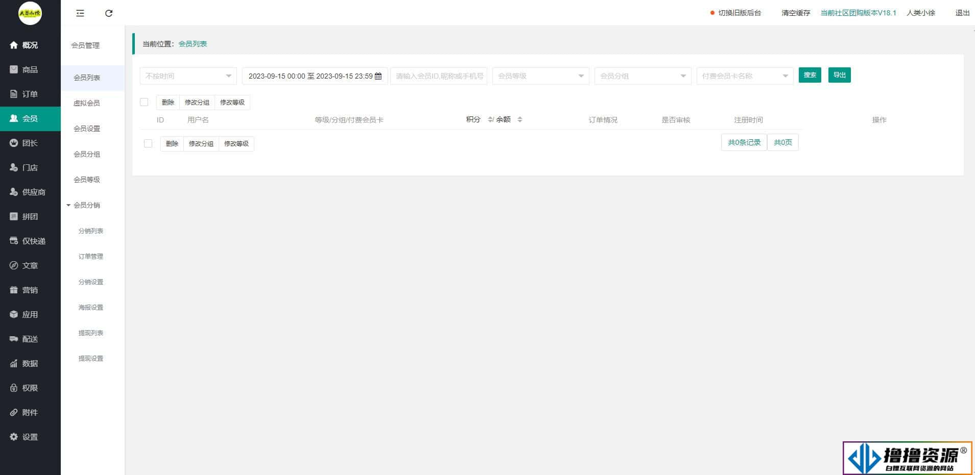Open 团长 section icon
975x475 pixels.
(14, 143)
